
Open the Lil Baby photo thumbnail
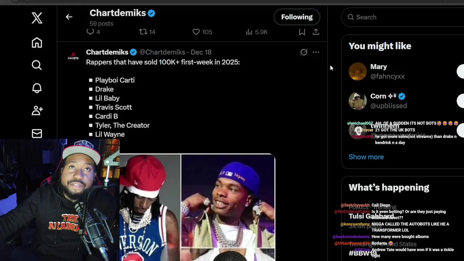pos(228,201)
